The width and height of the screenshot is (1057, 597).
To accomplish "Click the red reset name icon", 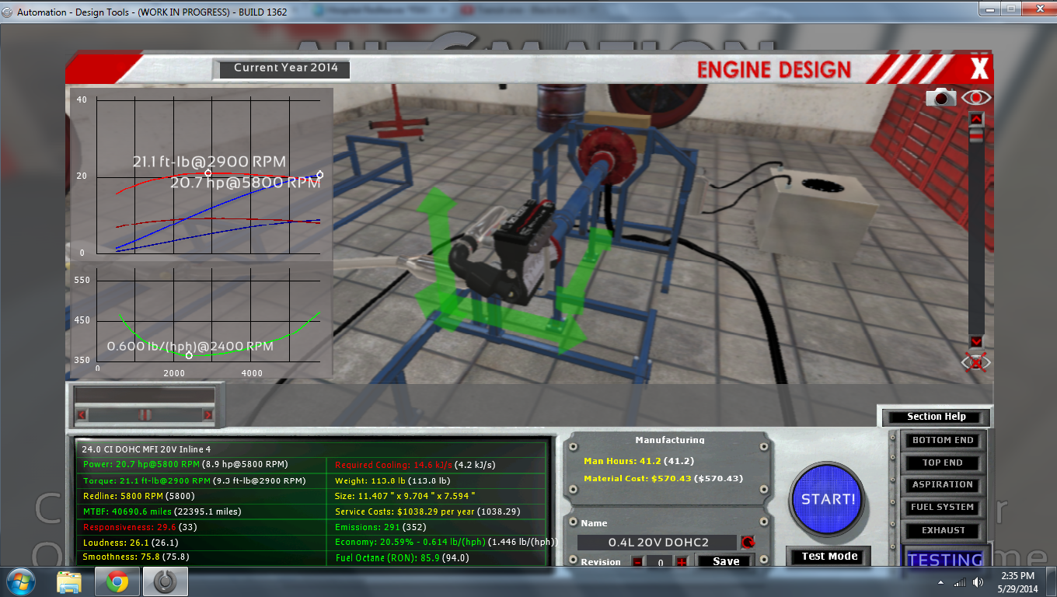I will (748, 543).
